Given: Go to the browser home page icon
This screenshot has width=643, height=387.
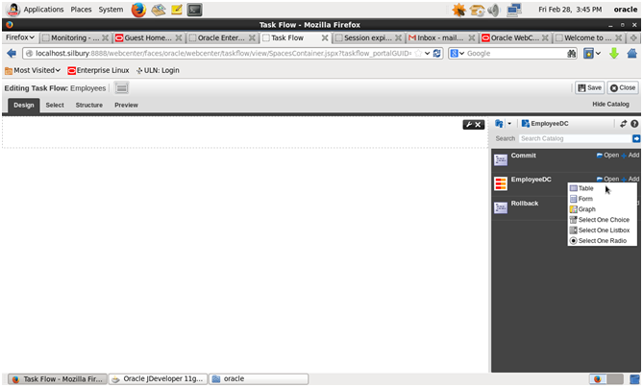Looking at the screenshot, I should (631, 53).
